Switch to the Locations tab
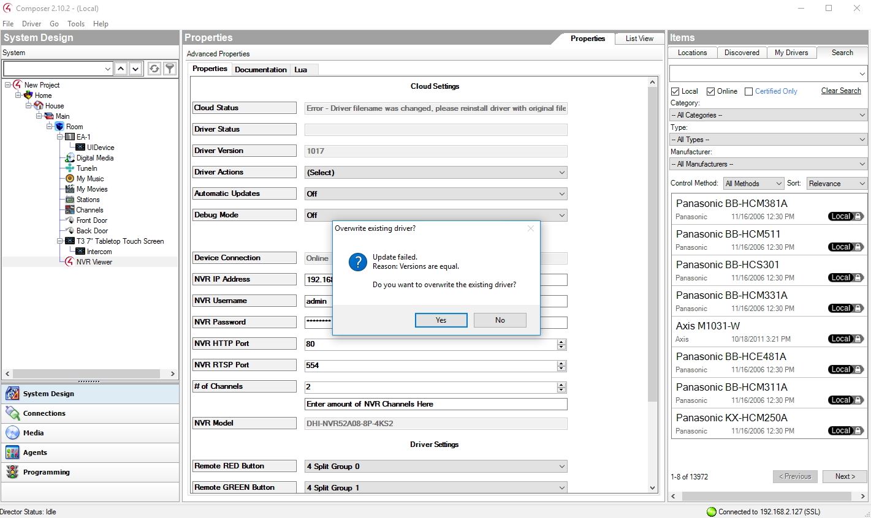Image resolution: width=871 pixels, height=518 pixels. pyautogui.click(x=692, y=53)
